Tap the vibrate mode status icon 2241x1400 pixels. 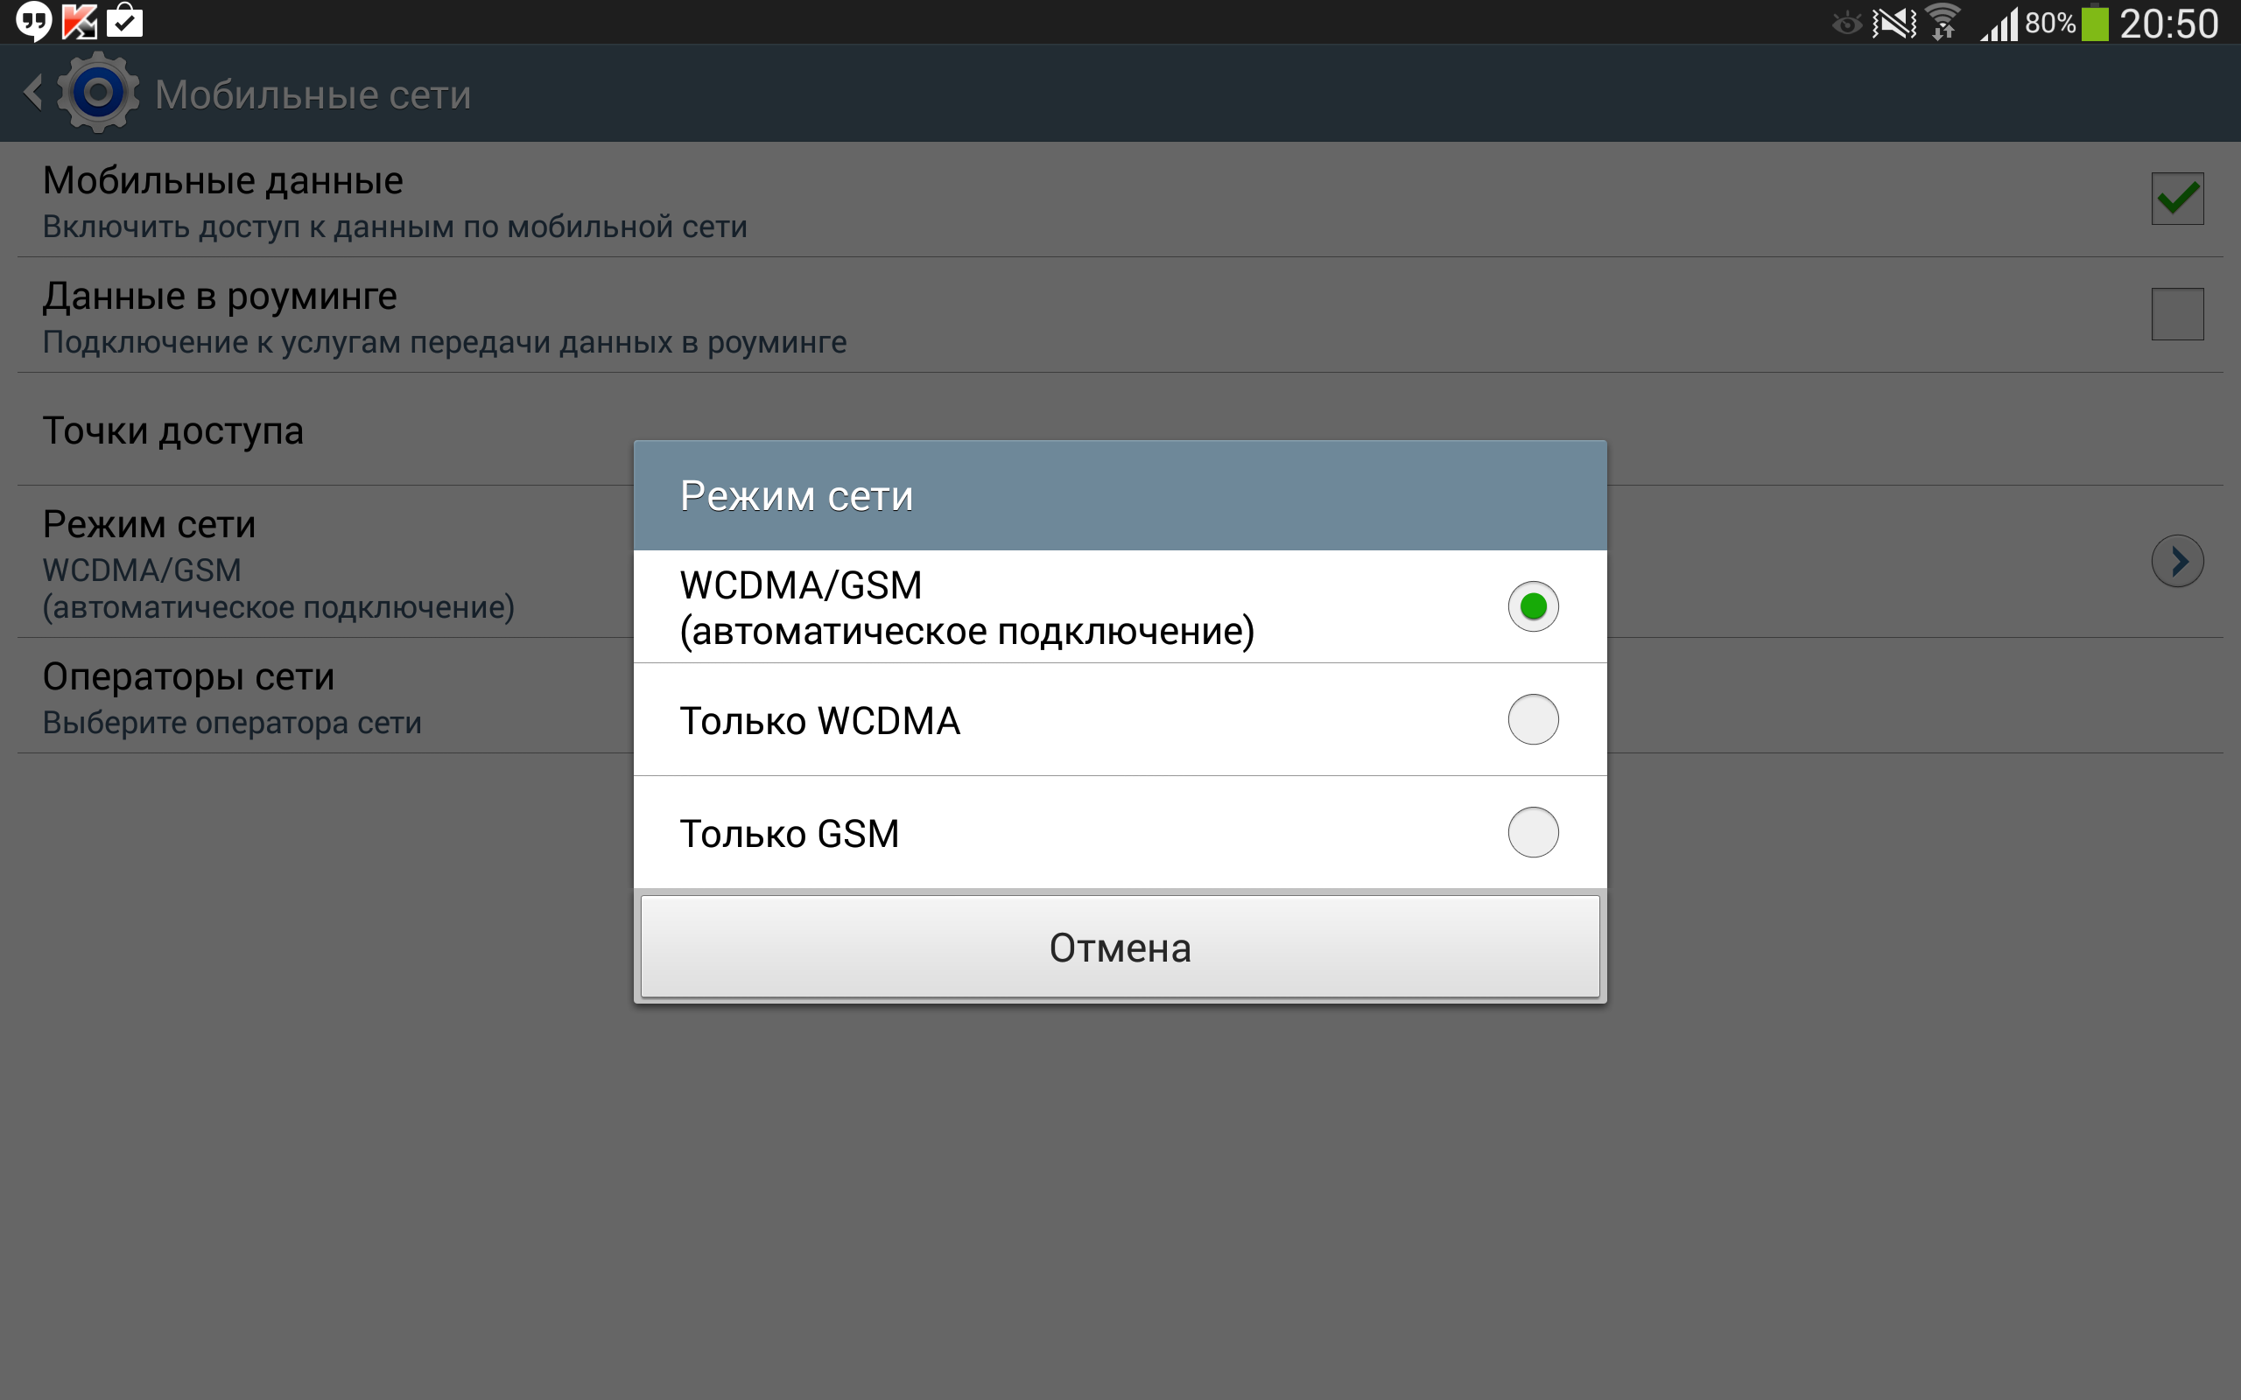[x=1893, y=23]
